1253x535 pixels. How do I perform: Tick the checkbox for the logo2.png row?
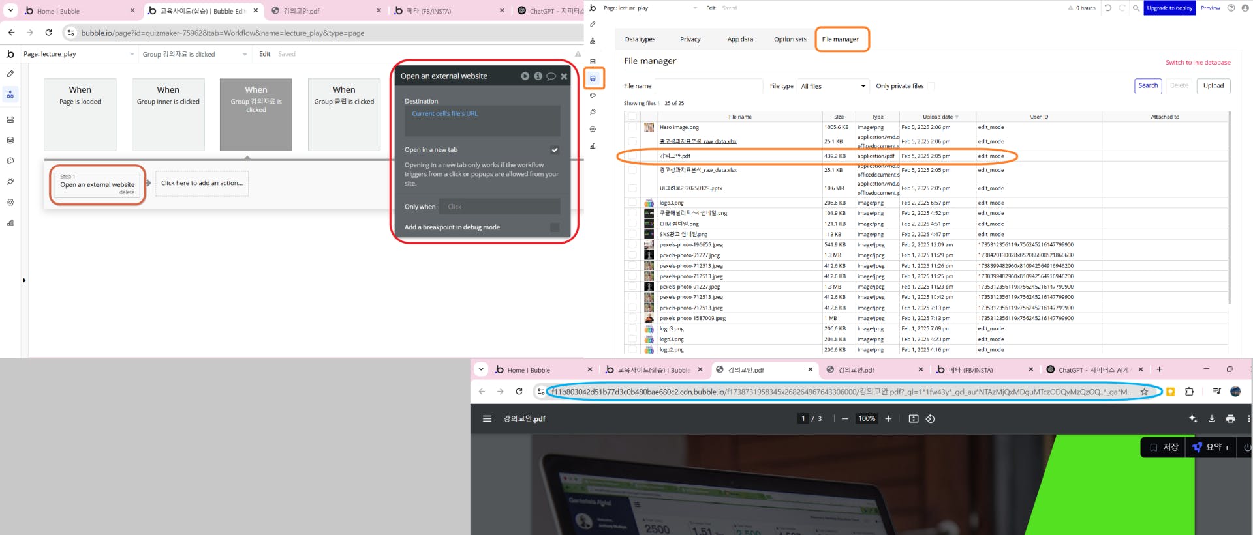click(x=632, y=350)
